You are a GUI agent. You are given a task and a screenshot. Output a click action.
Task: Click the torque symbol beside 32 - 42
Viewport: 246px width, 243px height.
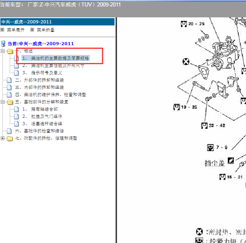(x=204, y=126)
